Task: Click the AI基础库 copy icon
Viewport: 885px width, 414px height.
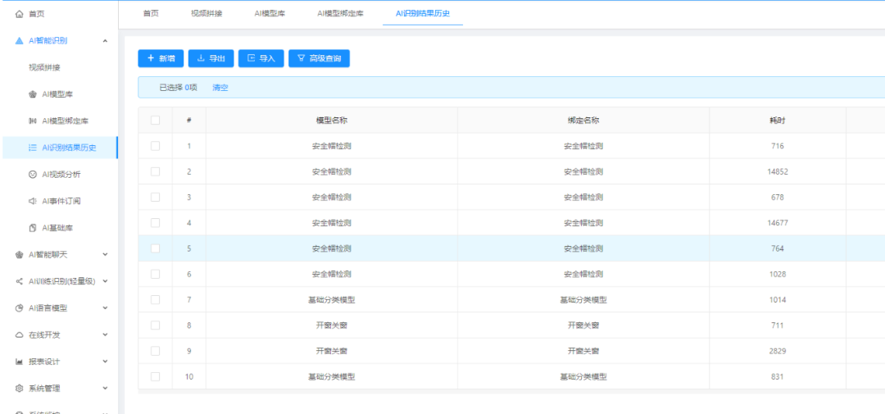Action: [x=33, y=228]
